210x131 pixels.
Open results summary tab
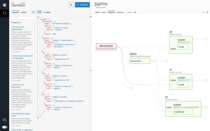(120, 12)
